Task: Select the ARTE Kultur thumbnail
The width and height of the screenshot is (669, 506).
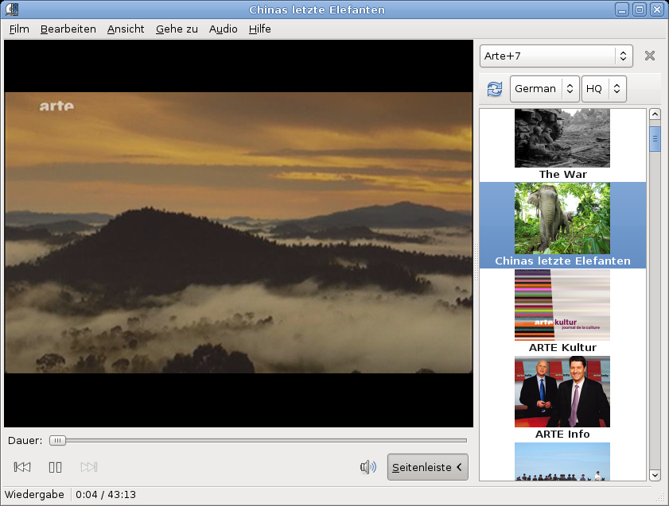Action: 562,305
